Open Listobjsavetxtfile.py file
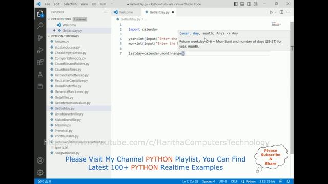This screenshot has height=184, width=328. pos(69,114)
